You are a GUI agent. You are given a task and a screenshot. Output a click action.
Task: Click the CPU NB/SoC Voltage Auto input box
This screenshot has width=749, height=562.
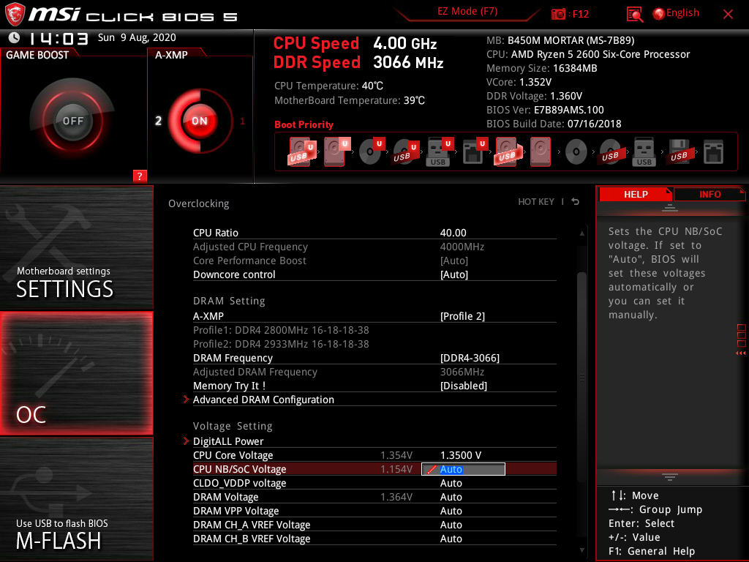tap(463, 469)
